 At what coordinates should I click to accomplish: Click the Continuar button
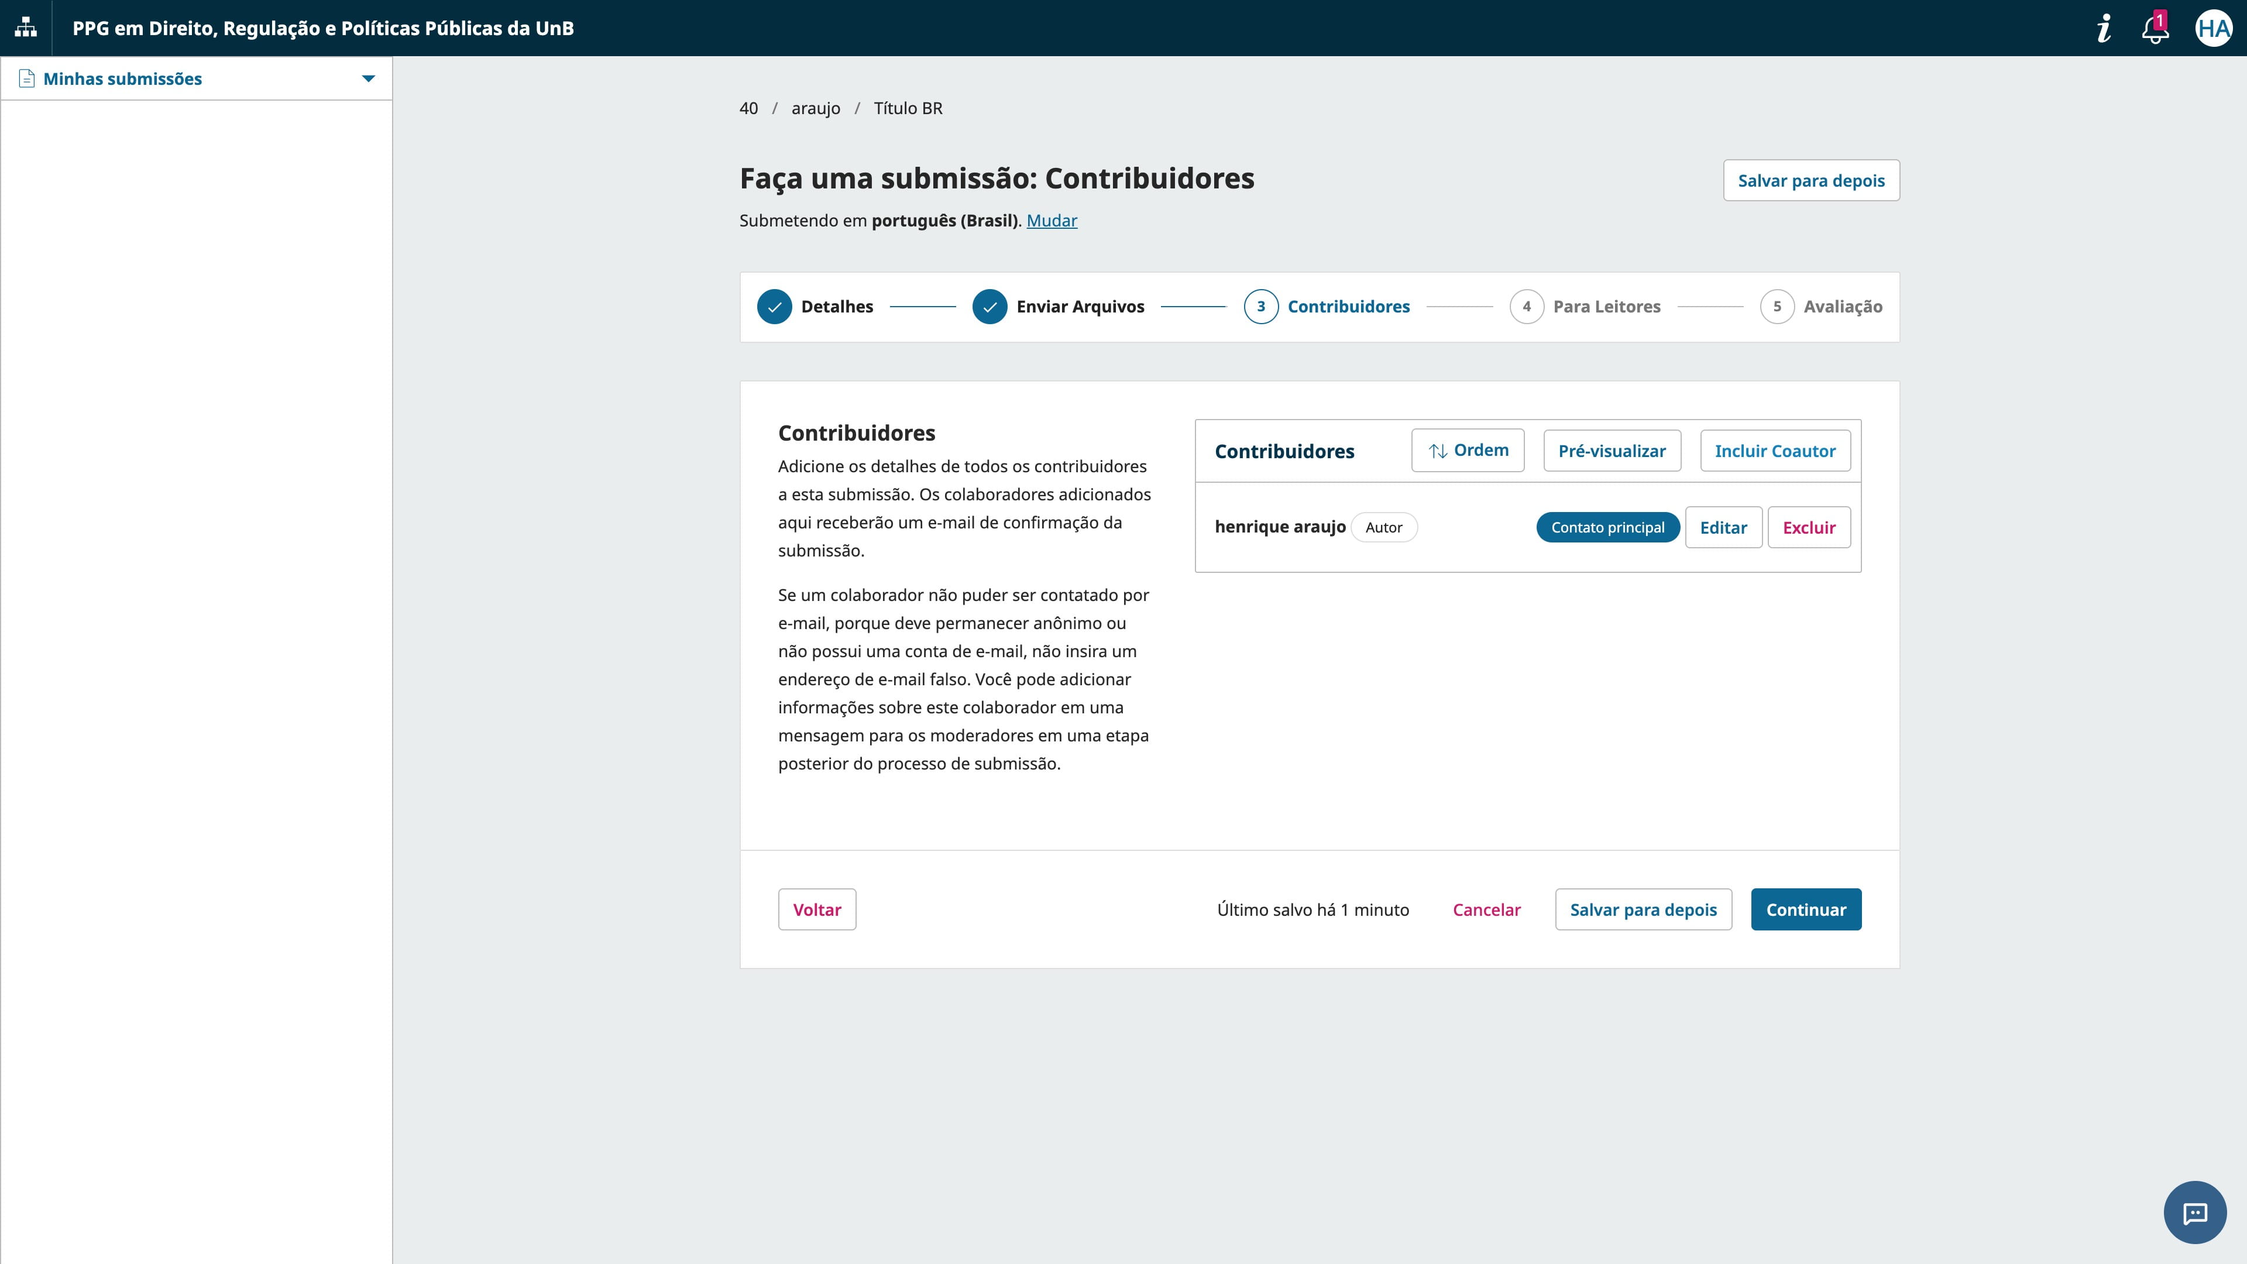[x=1806, y=909]
